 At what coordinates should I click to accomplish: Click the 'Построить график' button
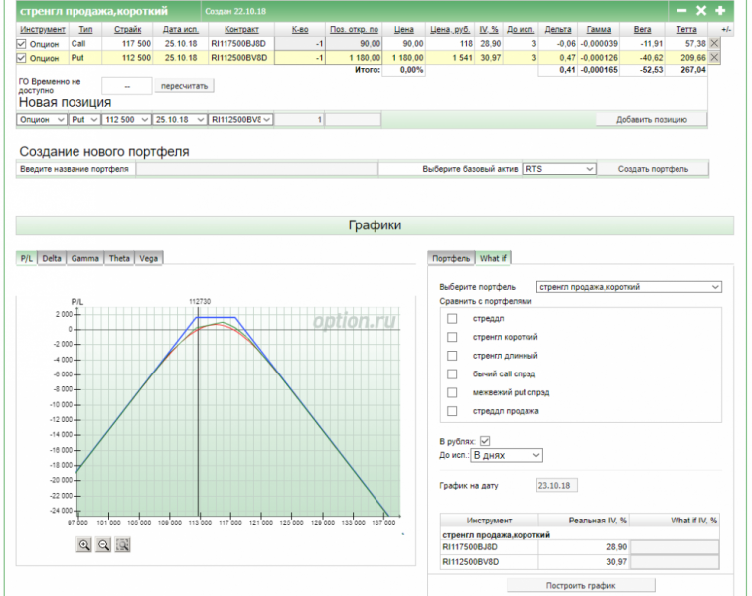coord(580,585)
